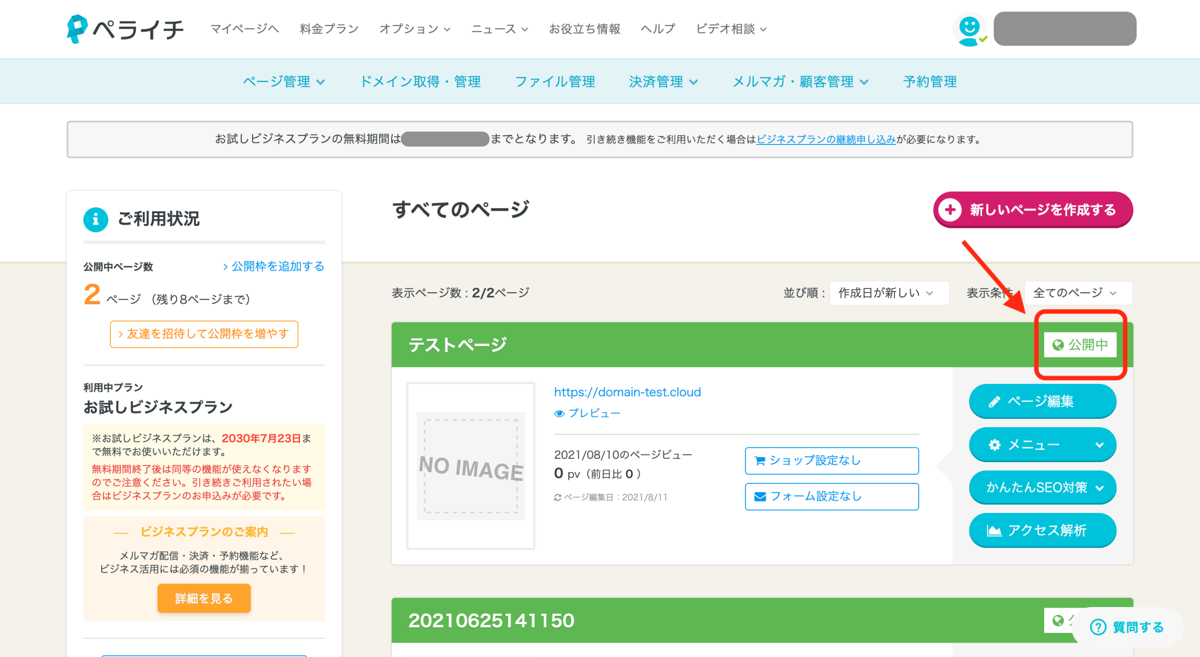Click the NO IMAGE page thumbnail
Viewport: 1200px width, 657px height.
tap(470, 466)
